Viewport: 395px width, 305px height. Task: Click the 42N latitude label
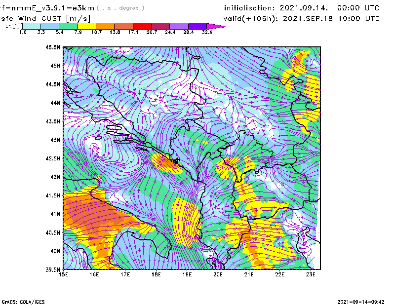tap(55, 177)
